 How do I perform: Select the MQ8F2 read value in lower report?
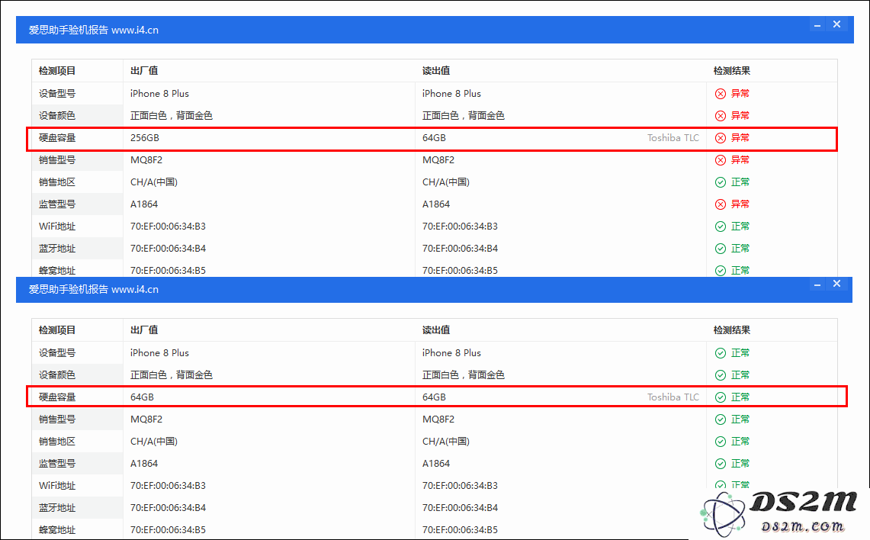point(438,419)
